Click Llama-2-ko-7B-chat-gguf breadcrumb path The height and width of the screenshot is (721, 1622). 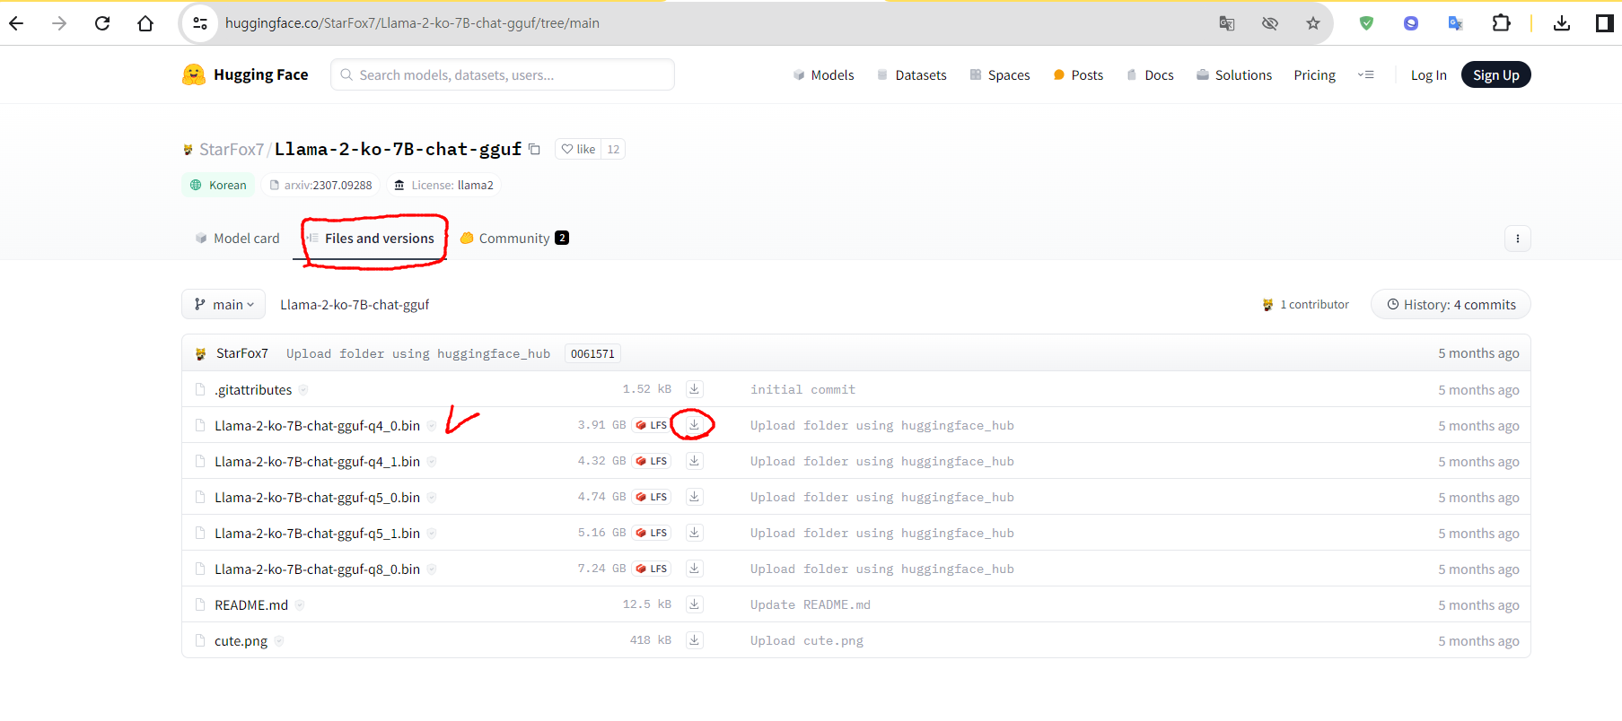[x=355, y=304]
